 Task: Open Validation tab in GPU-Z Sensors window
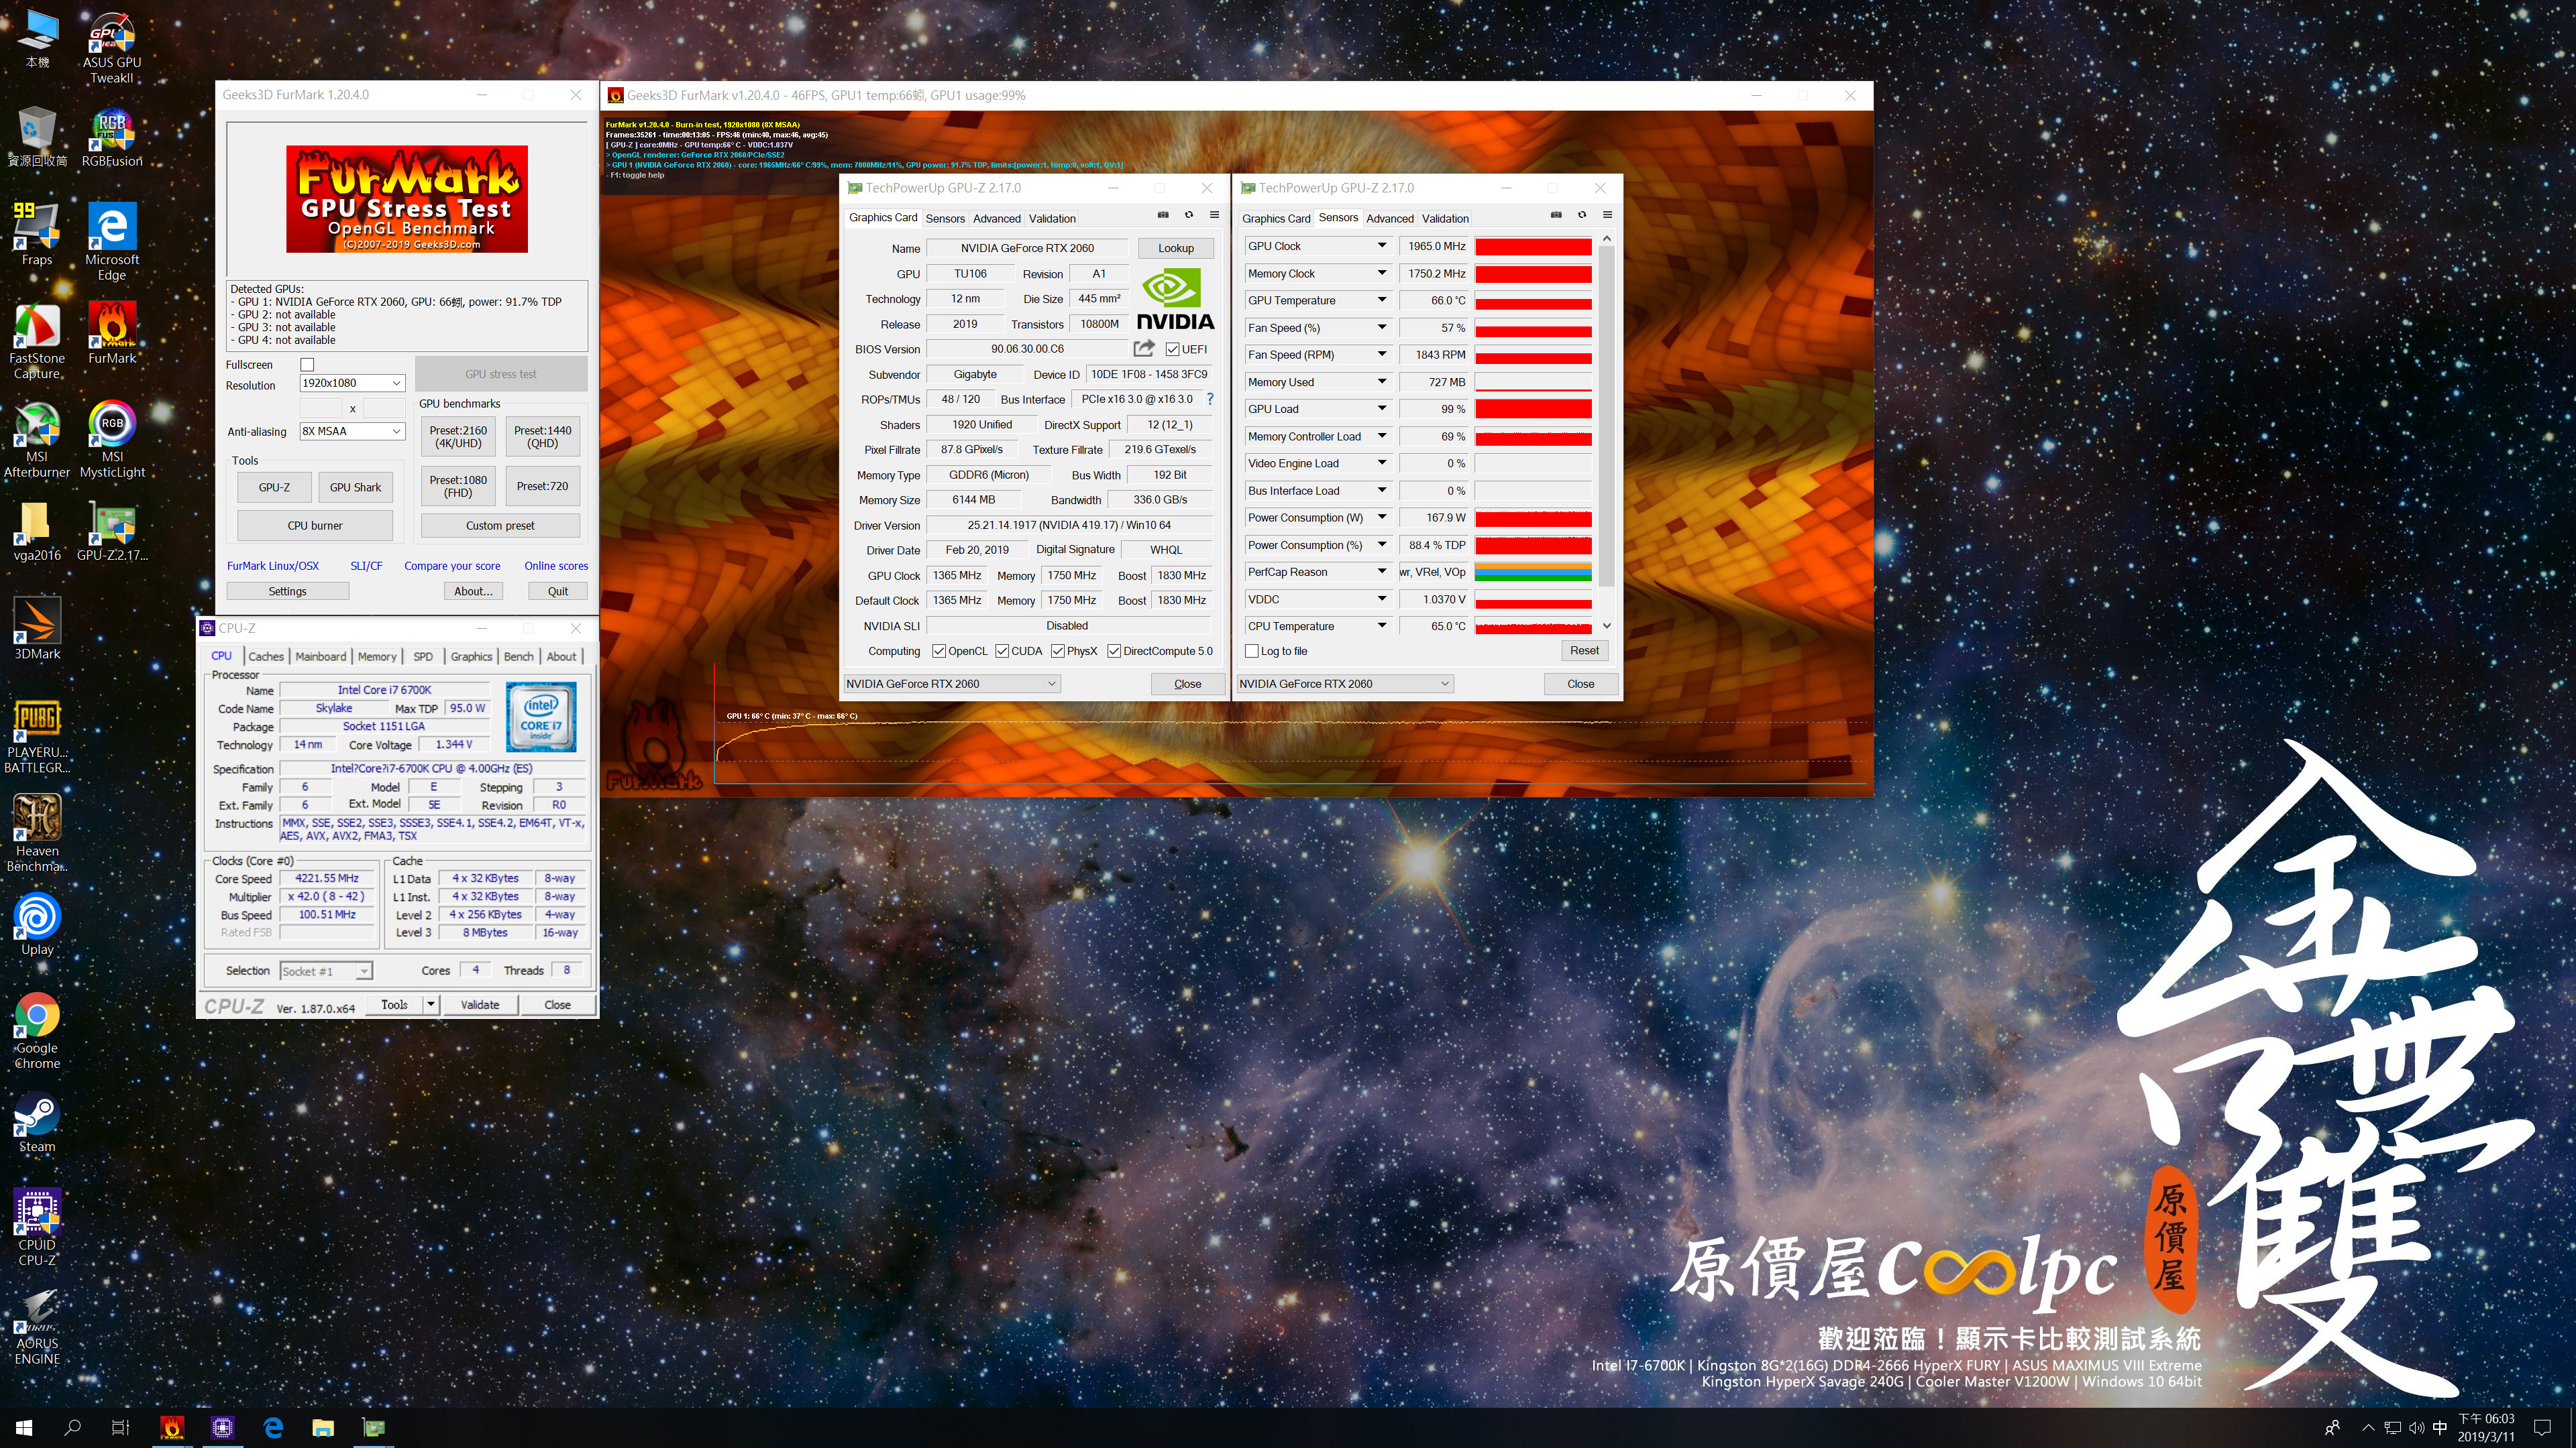pyautogui.click(x=1445, y=218)
